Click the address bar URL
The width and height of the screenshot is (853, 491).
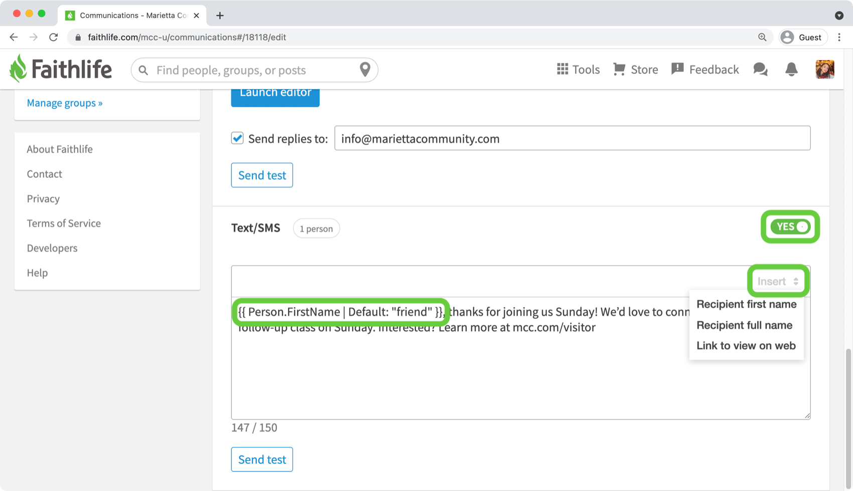coord(187,38)
